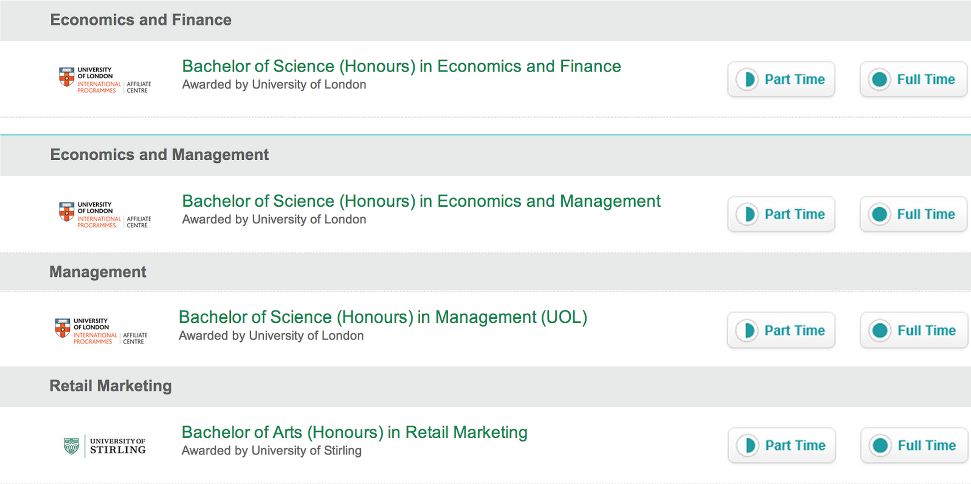971x484 pixels.
Task: Click the Economics and Finance section header
Action: tap(141, 20)
